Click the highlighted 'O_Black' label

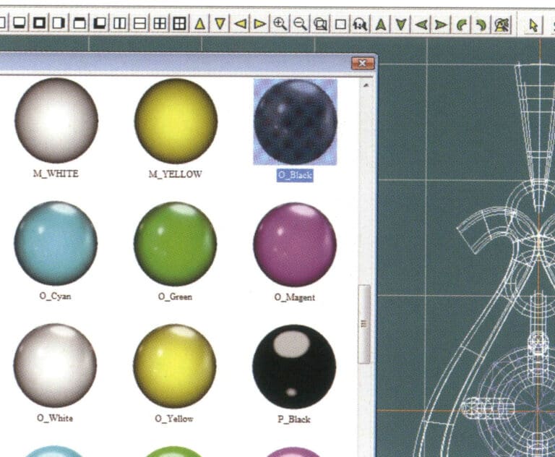click(x=295, y=175)
